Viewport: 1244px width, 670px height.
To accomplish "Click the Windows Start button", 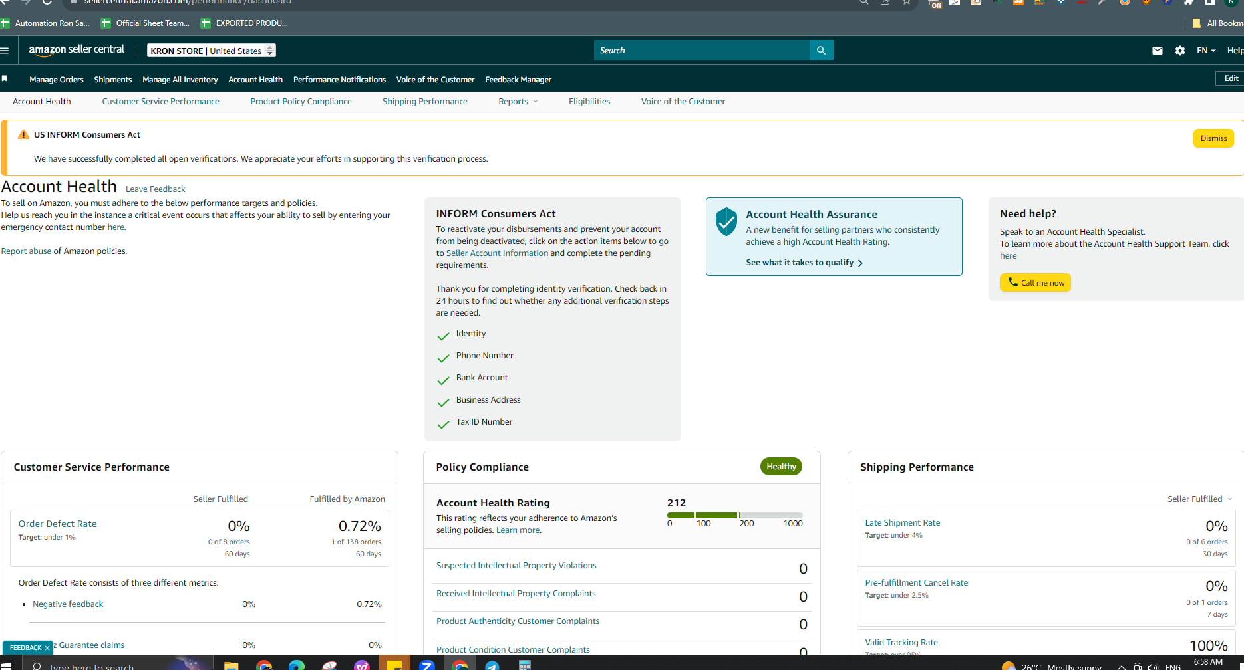I will pyautogui.click(x=6, y=665).
